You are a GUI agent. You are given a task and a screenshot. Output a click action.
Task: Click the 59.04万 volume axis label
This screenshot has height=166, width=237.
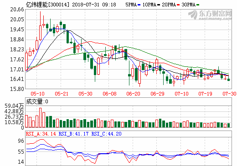tap(14, 106)
